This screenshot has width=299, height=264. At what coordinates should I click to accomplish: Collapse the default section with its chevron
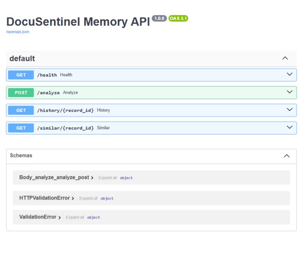(x=285, y=58)
